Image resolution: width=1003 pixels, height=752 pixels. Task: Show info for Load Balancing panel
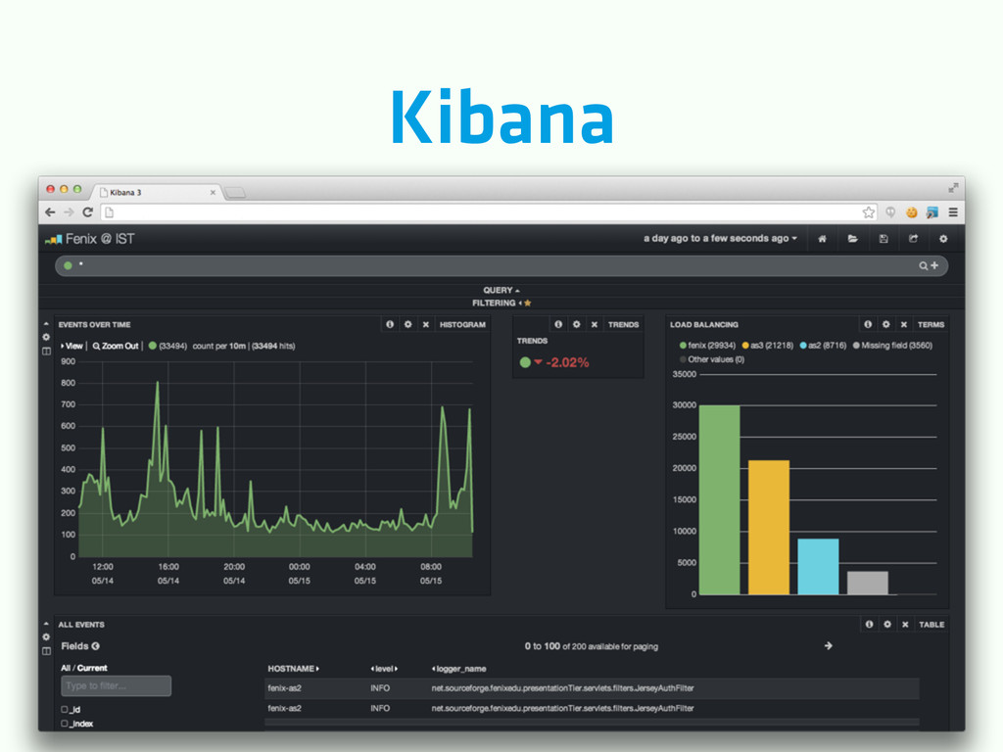click(x=868, y=324)
